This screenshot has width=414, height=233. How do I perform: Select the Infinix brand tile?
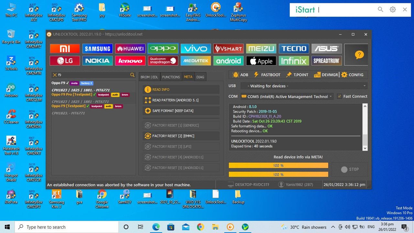click(294, 61)
